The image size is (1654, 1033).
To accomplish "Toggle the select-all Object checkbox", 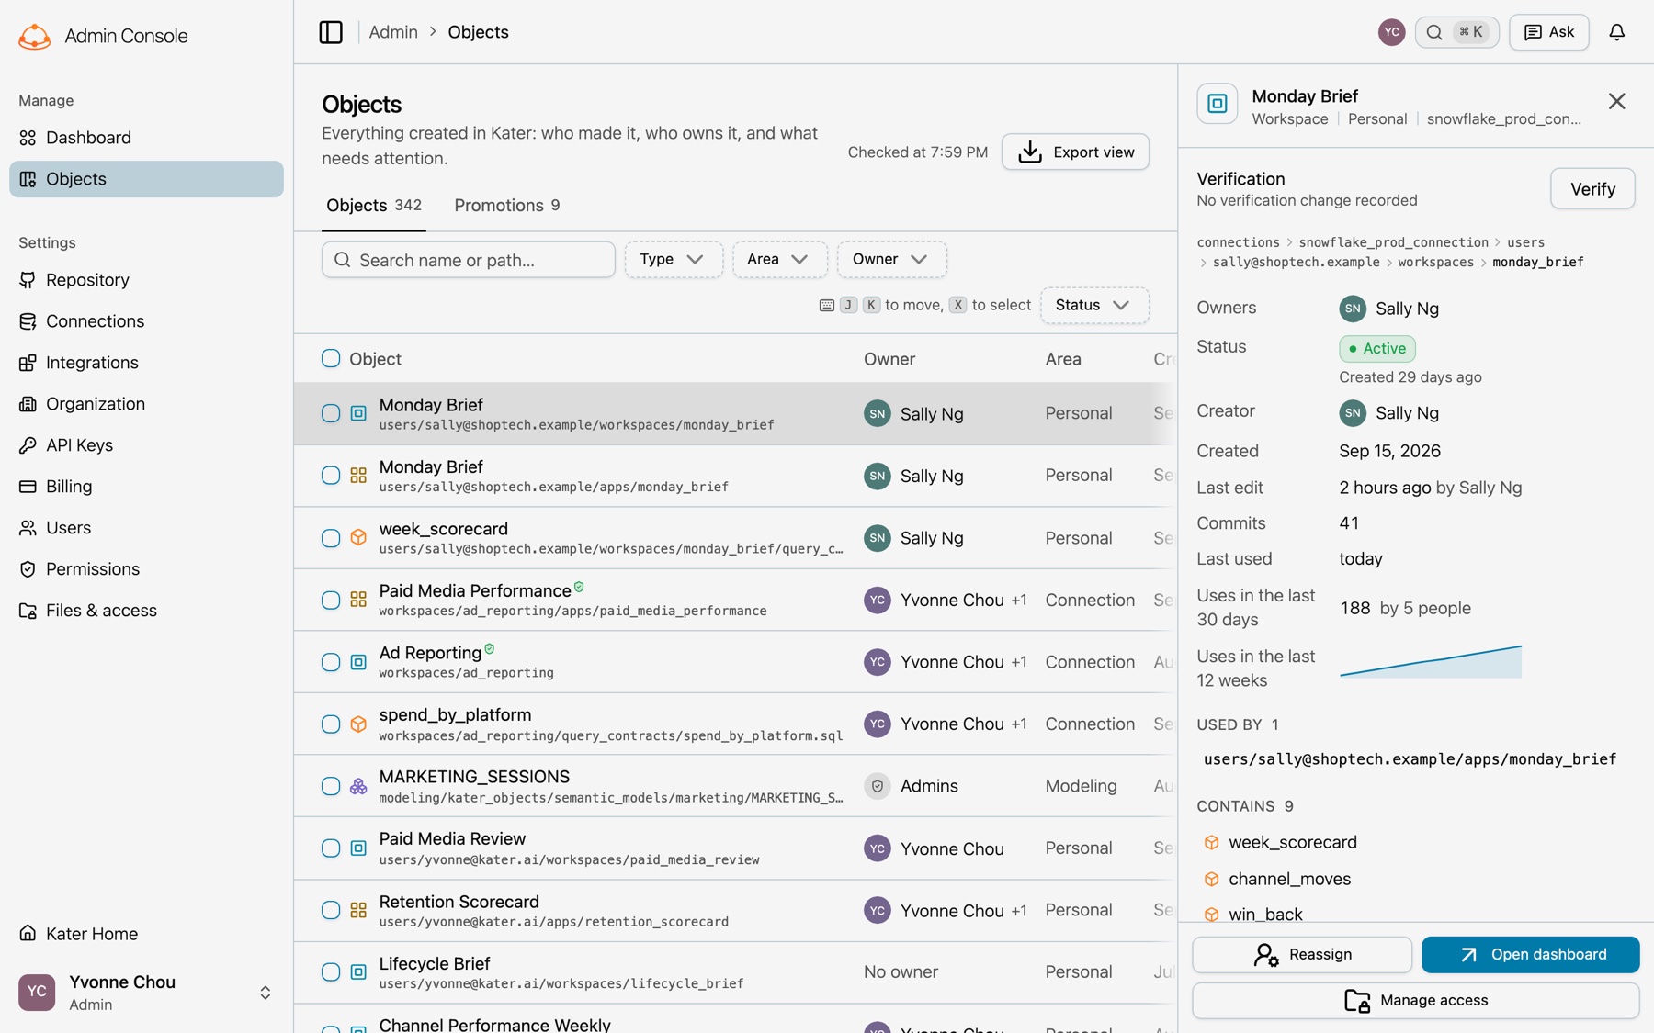I will (331, 358).
